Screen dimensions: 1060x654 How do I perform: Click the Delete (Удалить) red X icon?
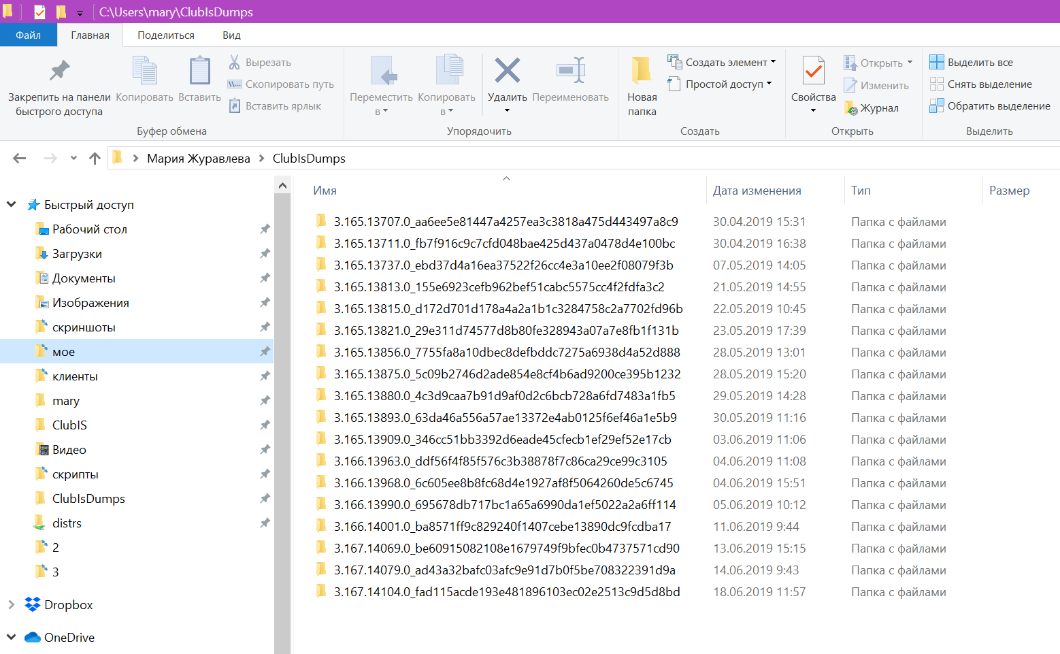[x=507, y=70]
